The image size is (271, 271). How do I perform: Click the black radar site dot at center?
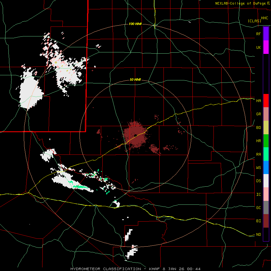(135, 135)
